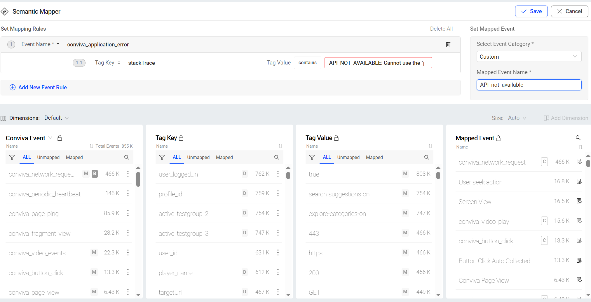Click the Mapped Event Name input field
This screenshot has width=591, height=302.
tap(529, 85)
